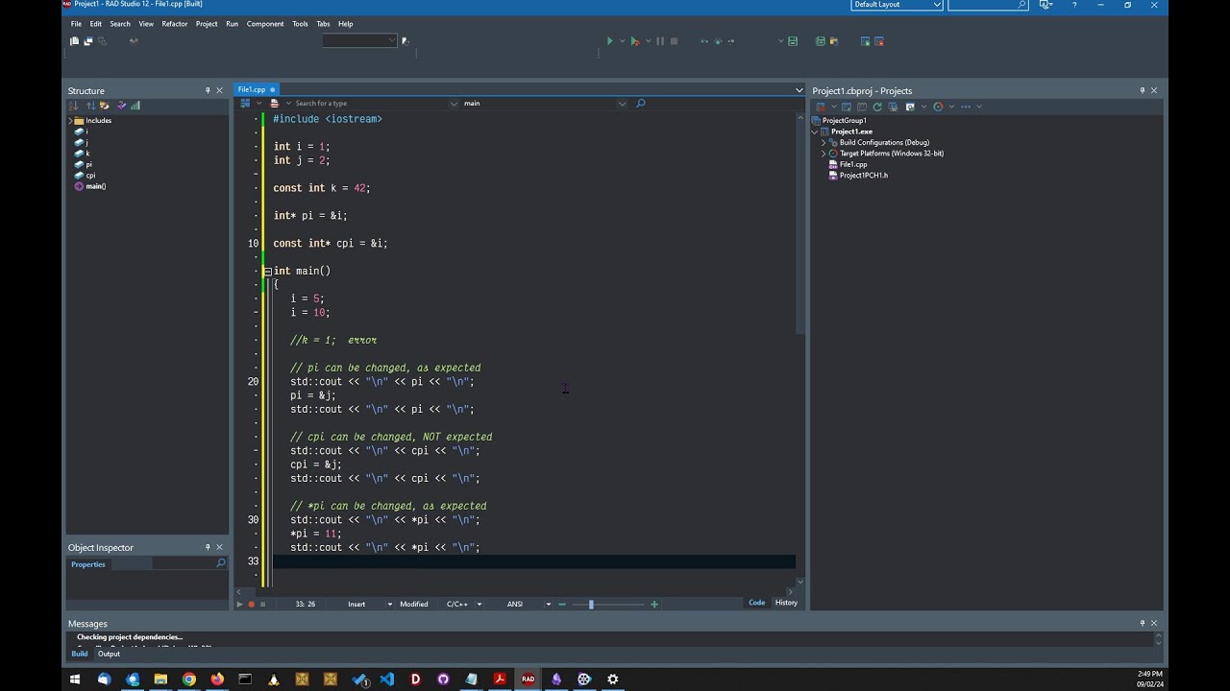Click the editor zoom slider handle
Viewport: 1230px width, 691px height.
pos(591,604)
